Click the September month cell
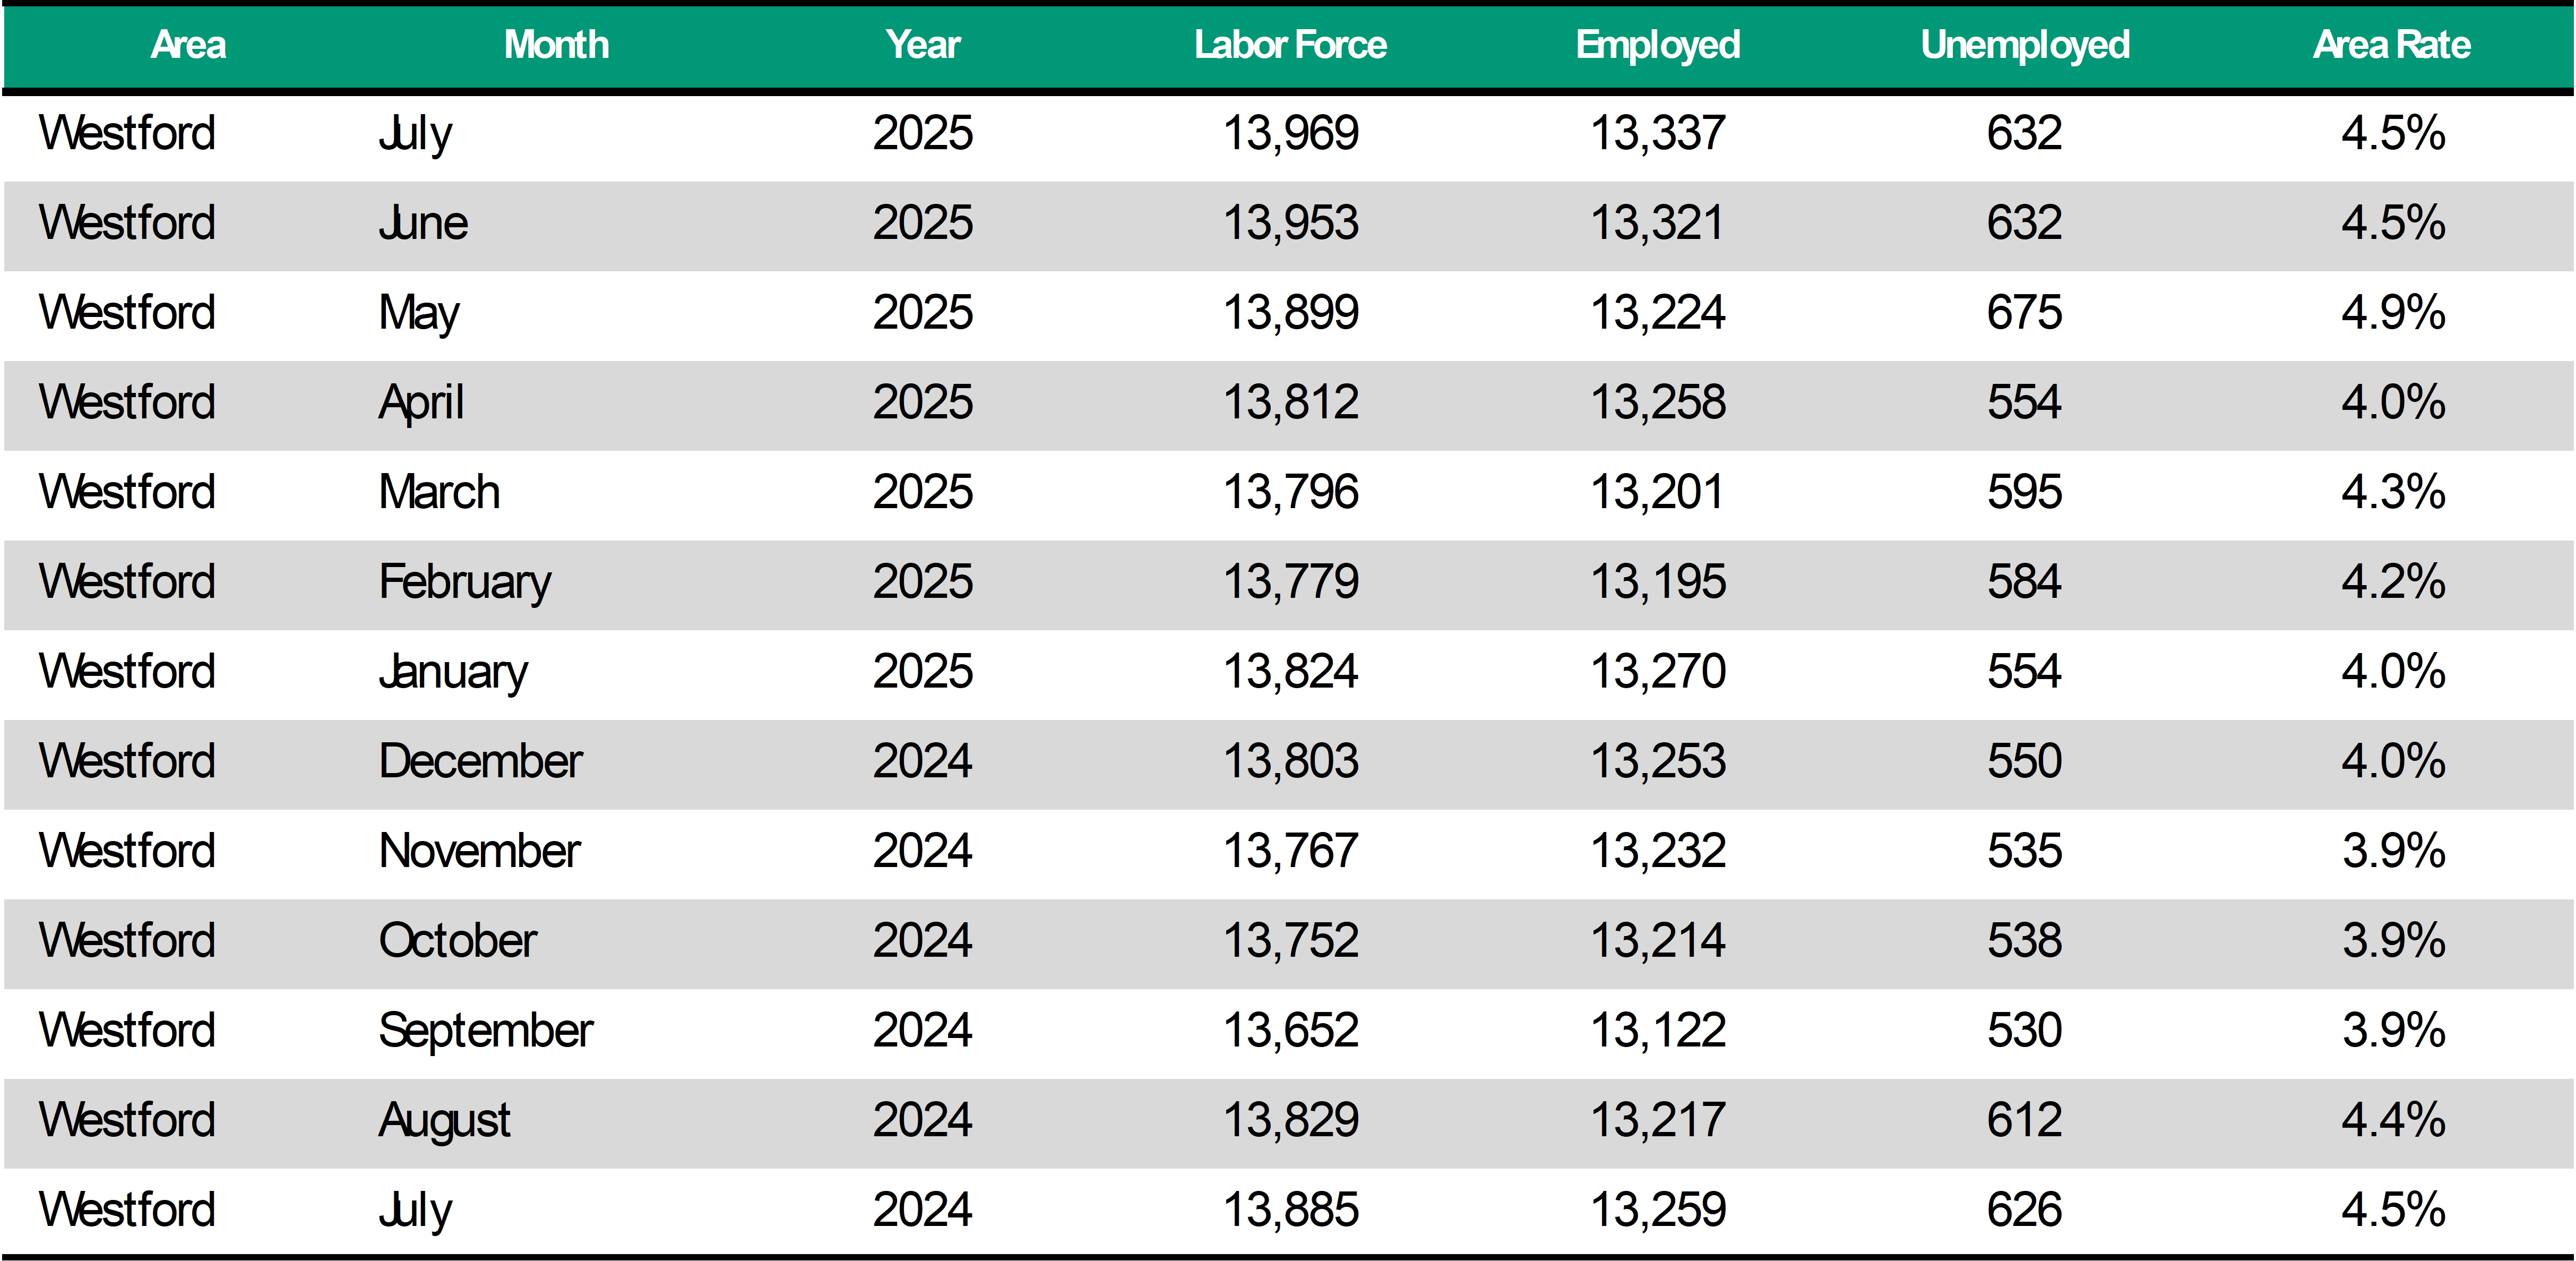Screen dimensions: 2576x1261 point(486,1030)
